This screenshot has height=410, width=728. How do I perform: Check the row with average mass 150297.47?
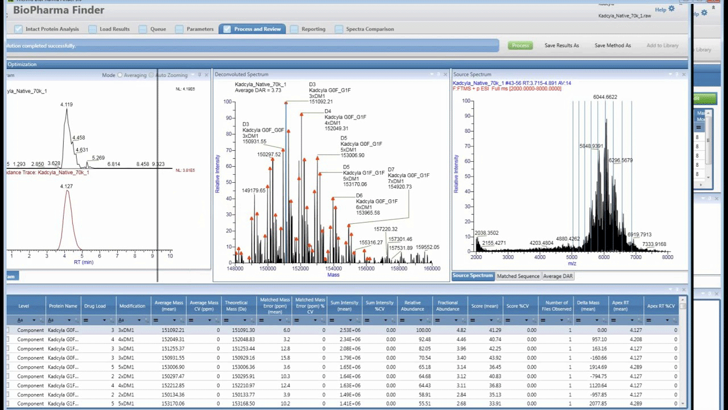pyautogui.click(x=8, y=376)
